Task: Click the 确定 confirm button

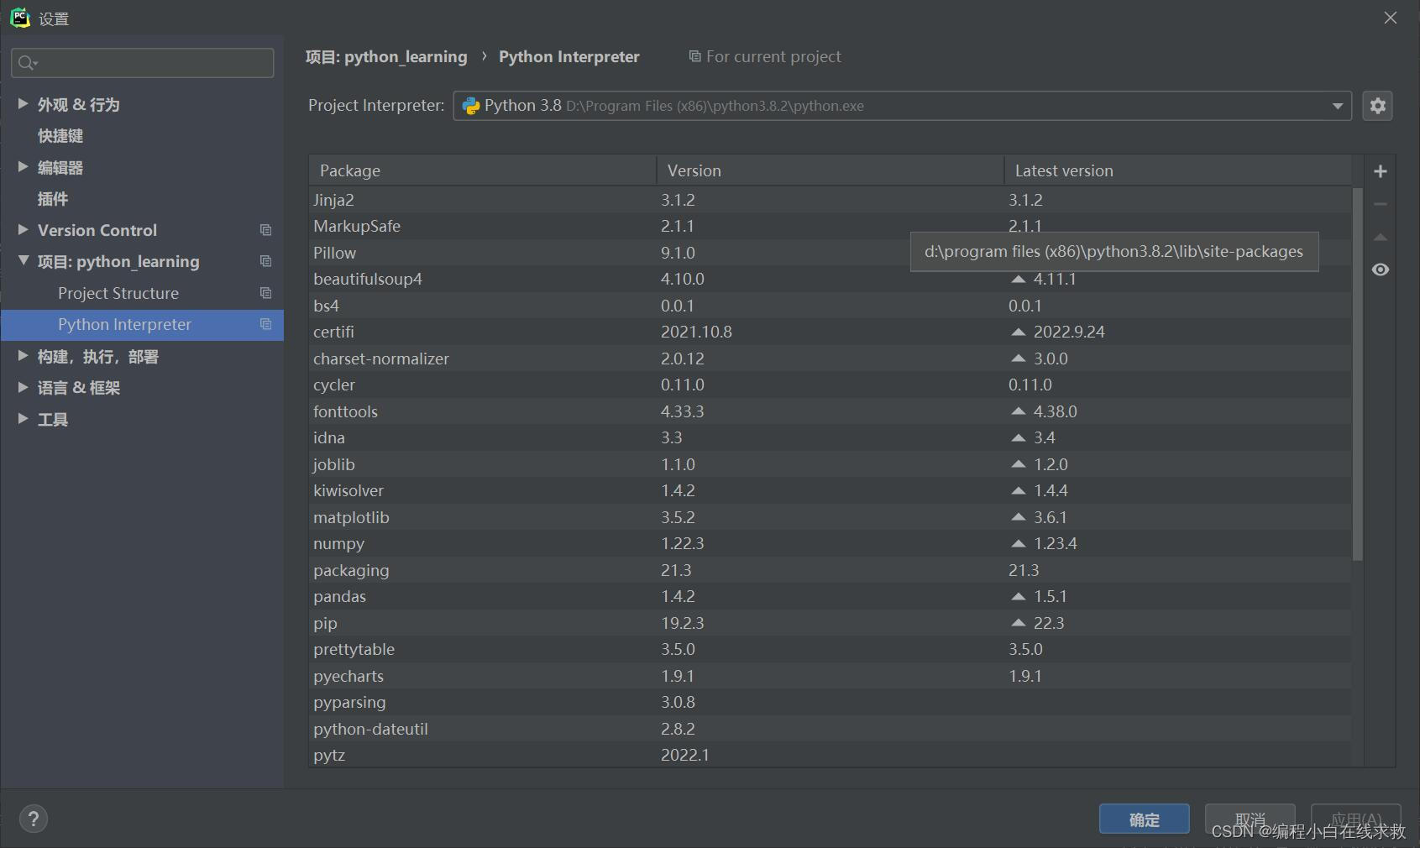Action: click(x=1144, y=819)
